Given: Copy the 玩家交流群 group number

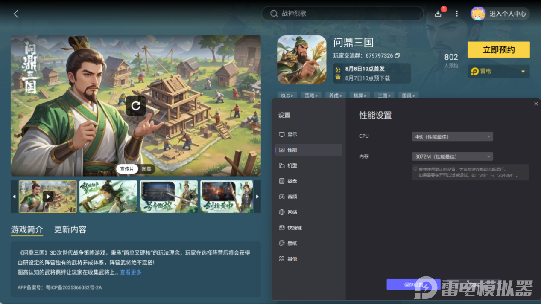Looking at the screenshot, I should [398, 55].
